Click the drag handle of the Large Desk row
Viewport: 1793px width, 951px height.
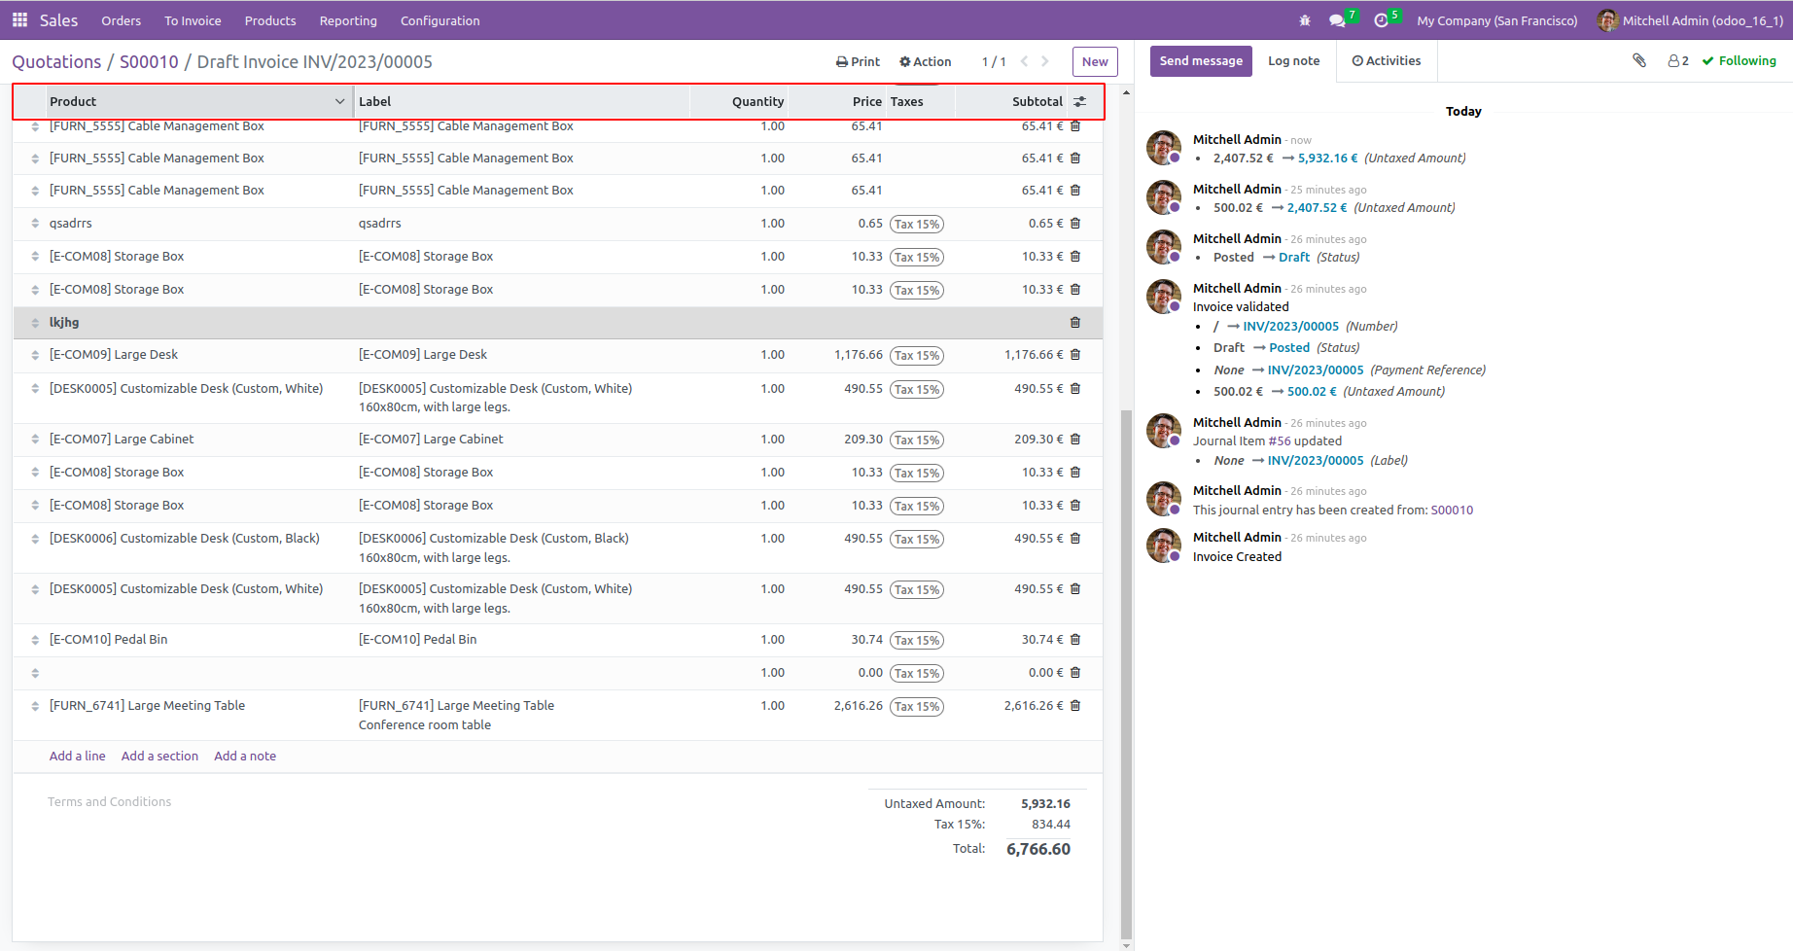pyautogui.click(x=35, y=356)
